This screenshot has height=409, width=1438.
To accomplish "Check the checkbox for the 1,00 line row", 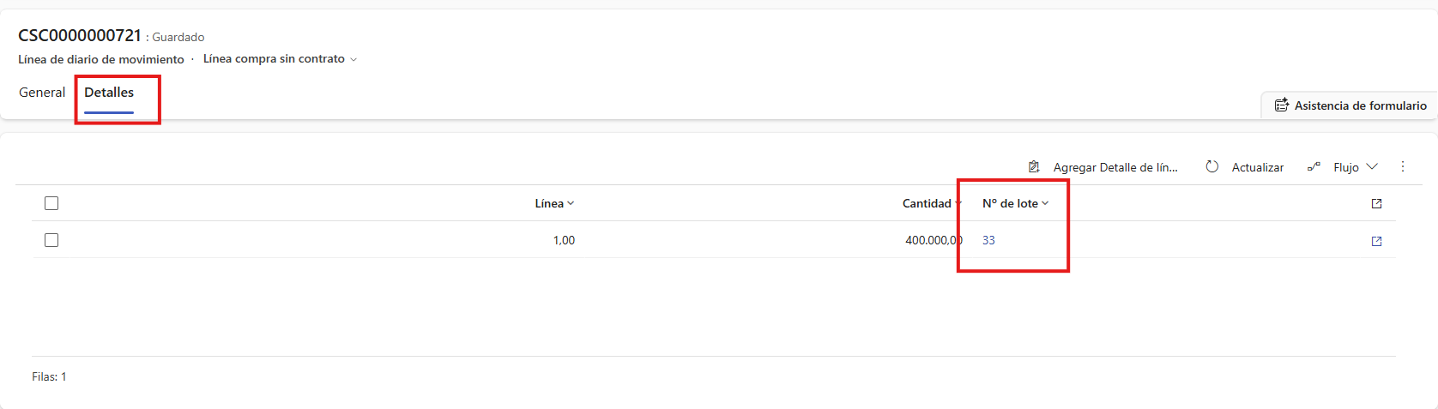I will coord(51,240).
